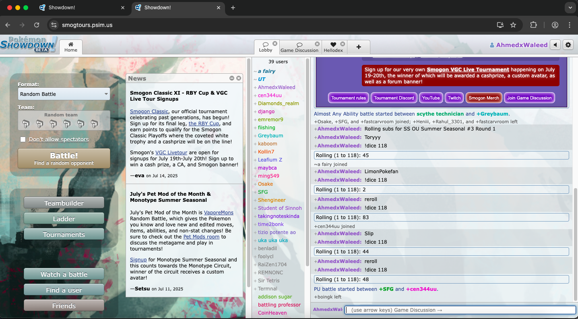The height and width of the screenshot is (319, 578).
Task: Open the VaporeMons link
Action: coord(219,213)
